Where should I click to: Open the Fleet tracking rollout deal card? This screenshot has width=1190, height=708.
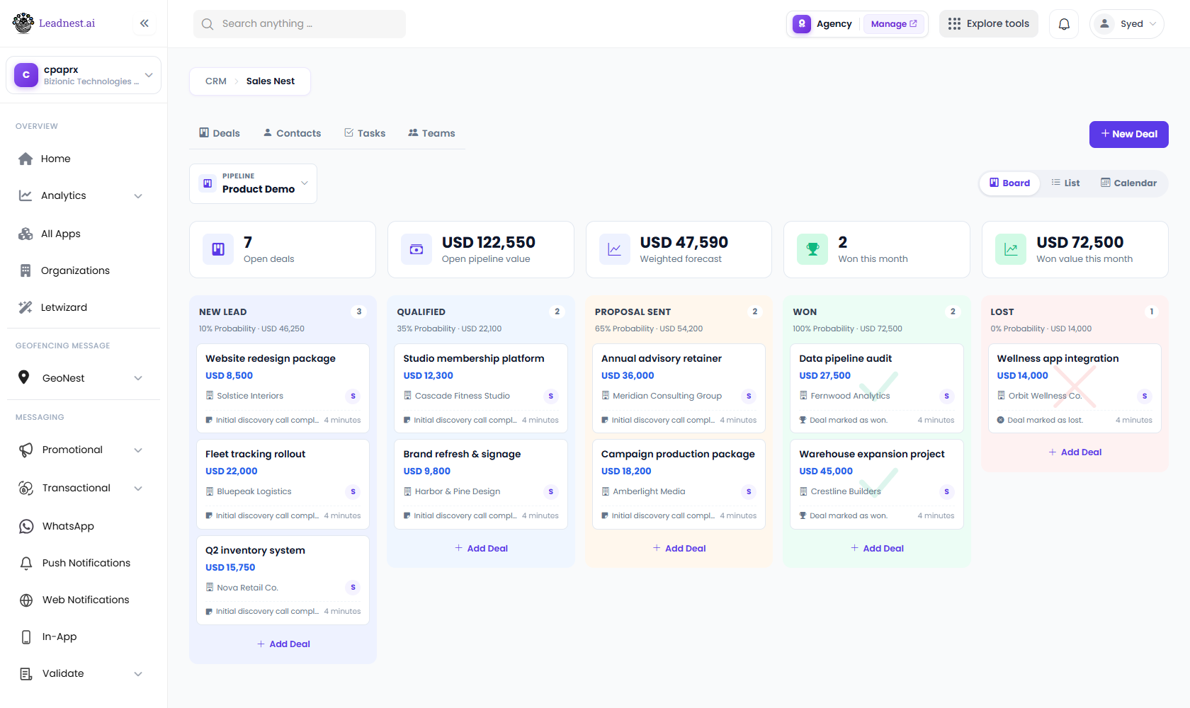tap(283, 484)
